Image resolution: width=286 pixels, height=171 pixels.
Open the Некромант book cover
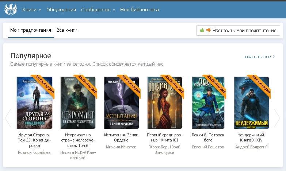click(x=78, y=103)
